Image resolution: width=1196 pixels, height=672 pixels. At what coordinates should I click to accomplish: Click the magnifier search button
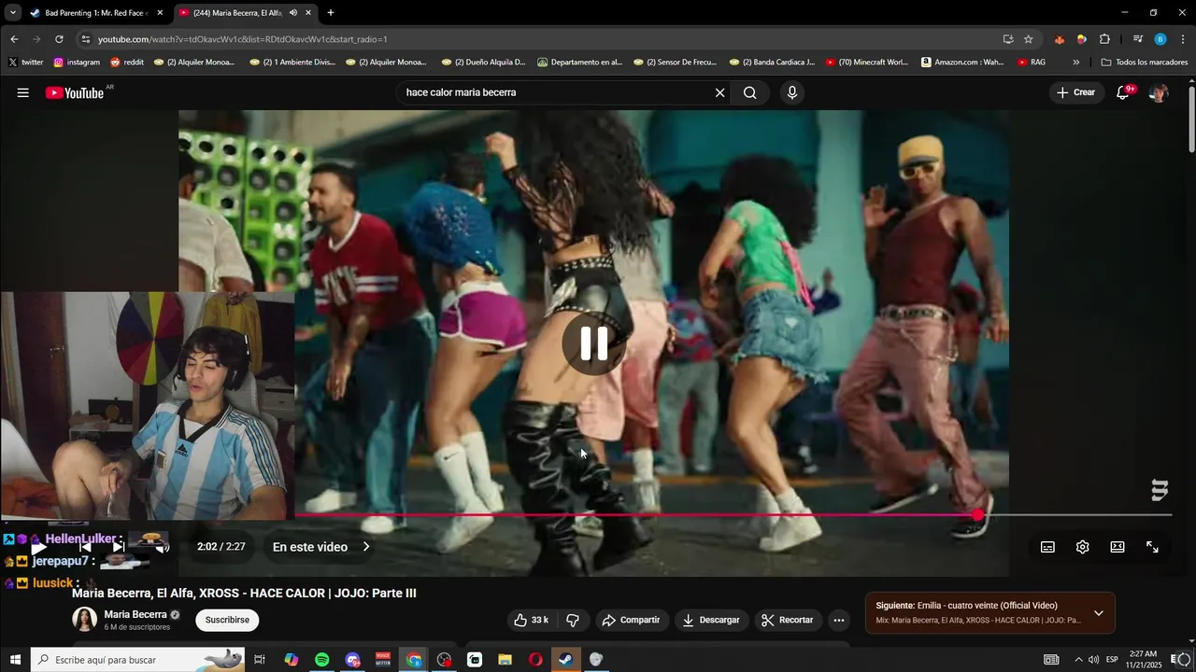[x=749, y=92]
